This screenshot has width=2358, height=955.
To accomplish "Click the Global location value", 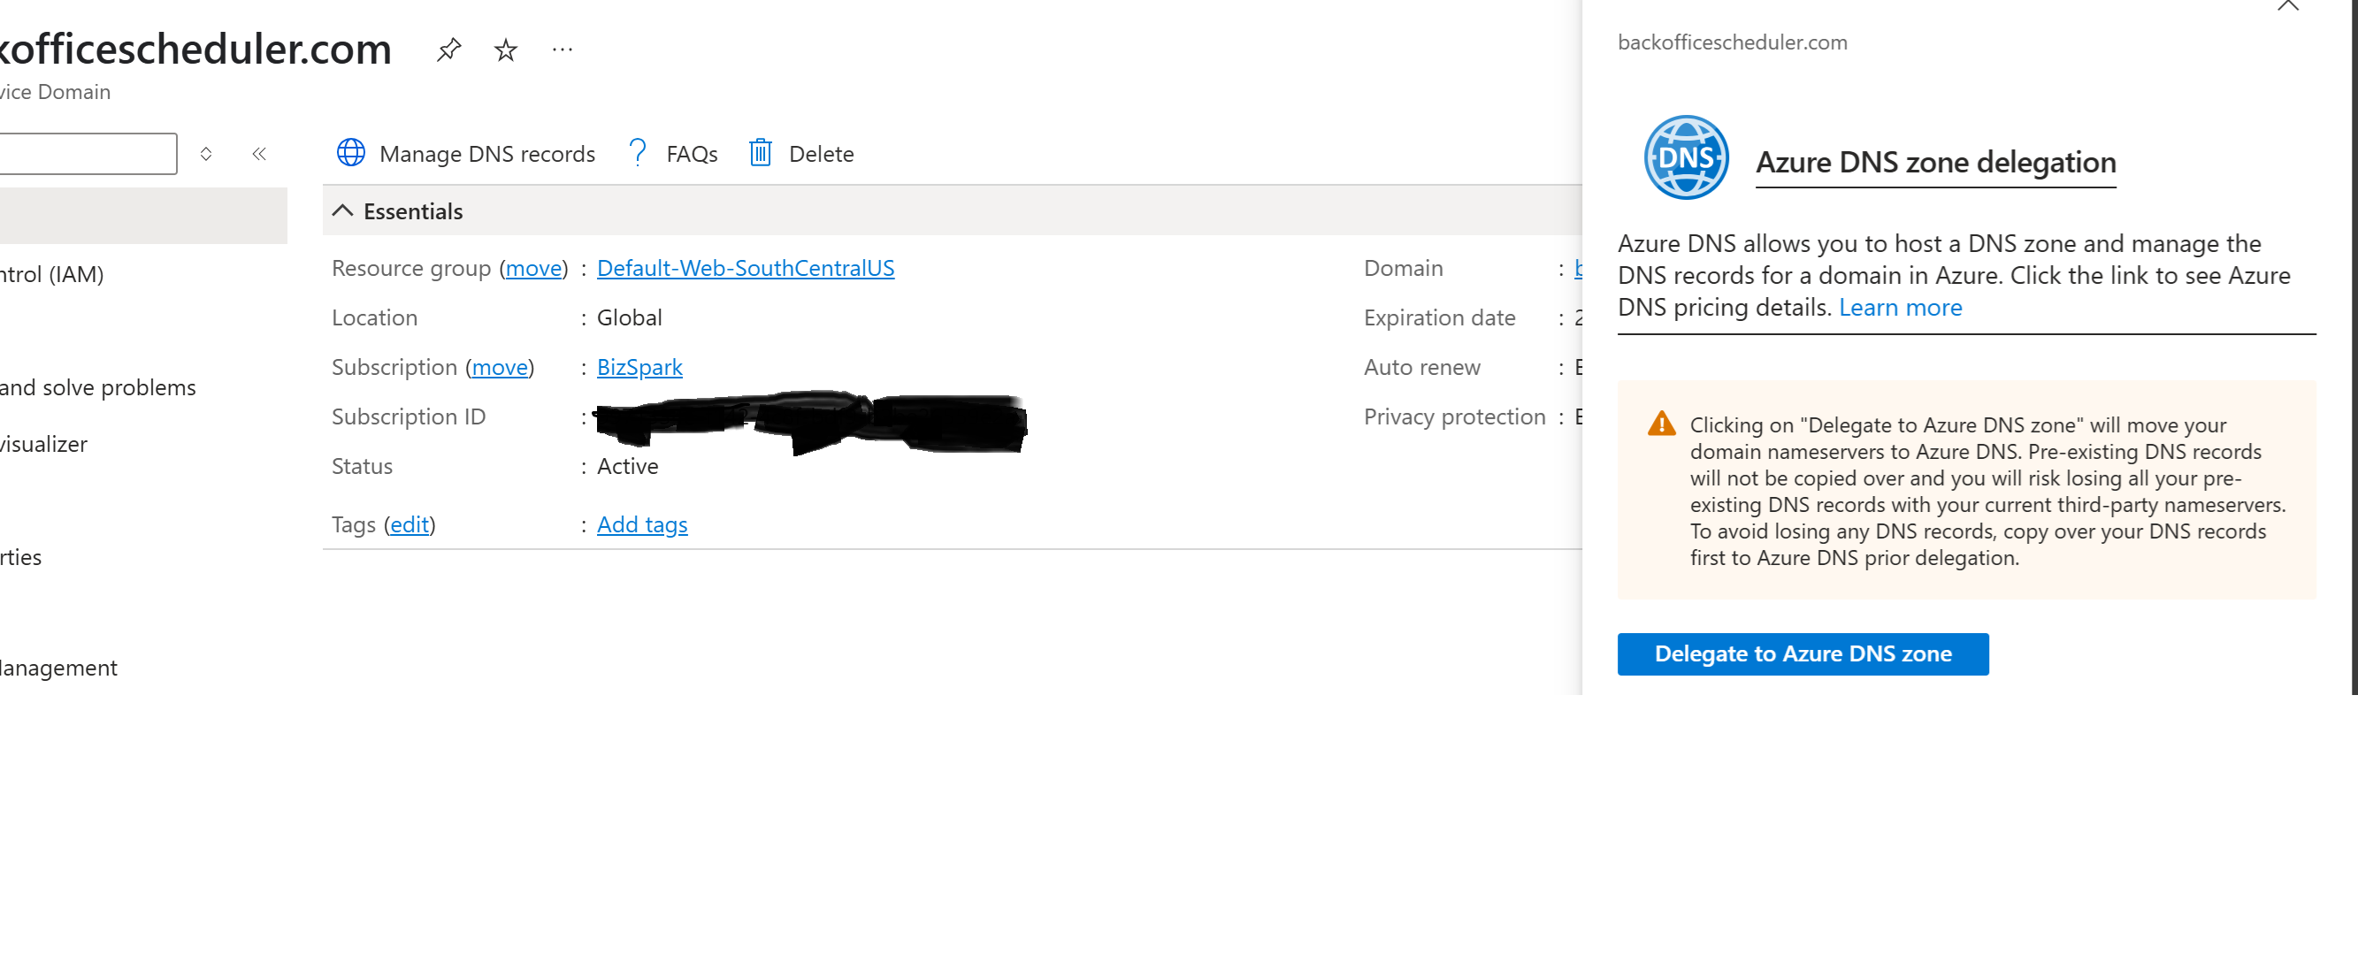I will (629, 317).
